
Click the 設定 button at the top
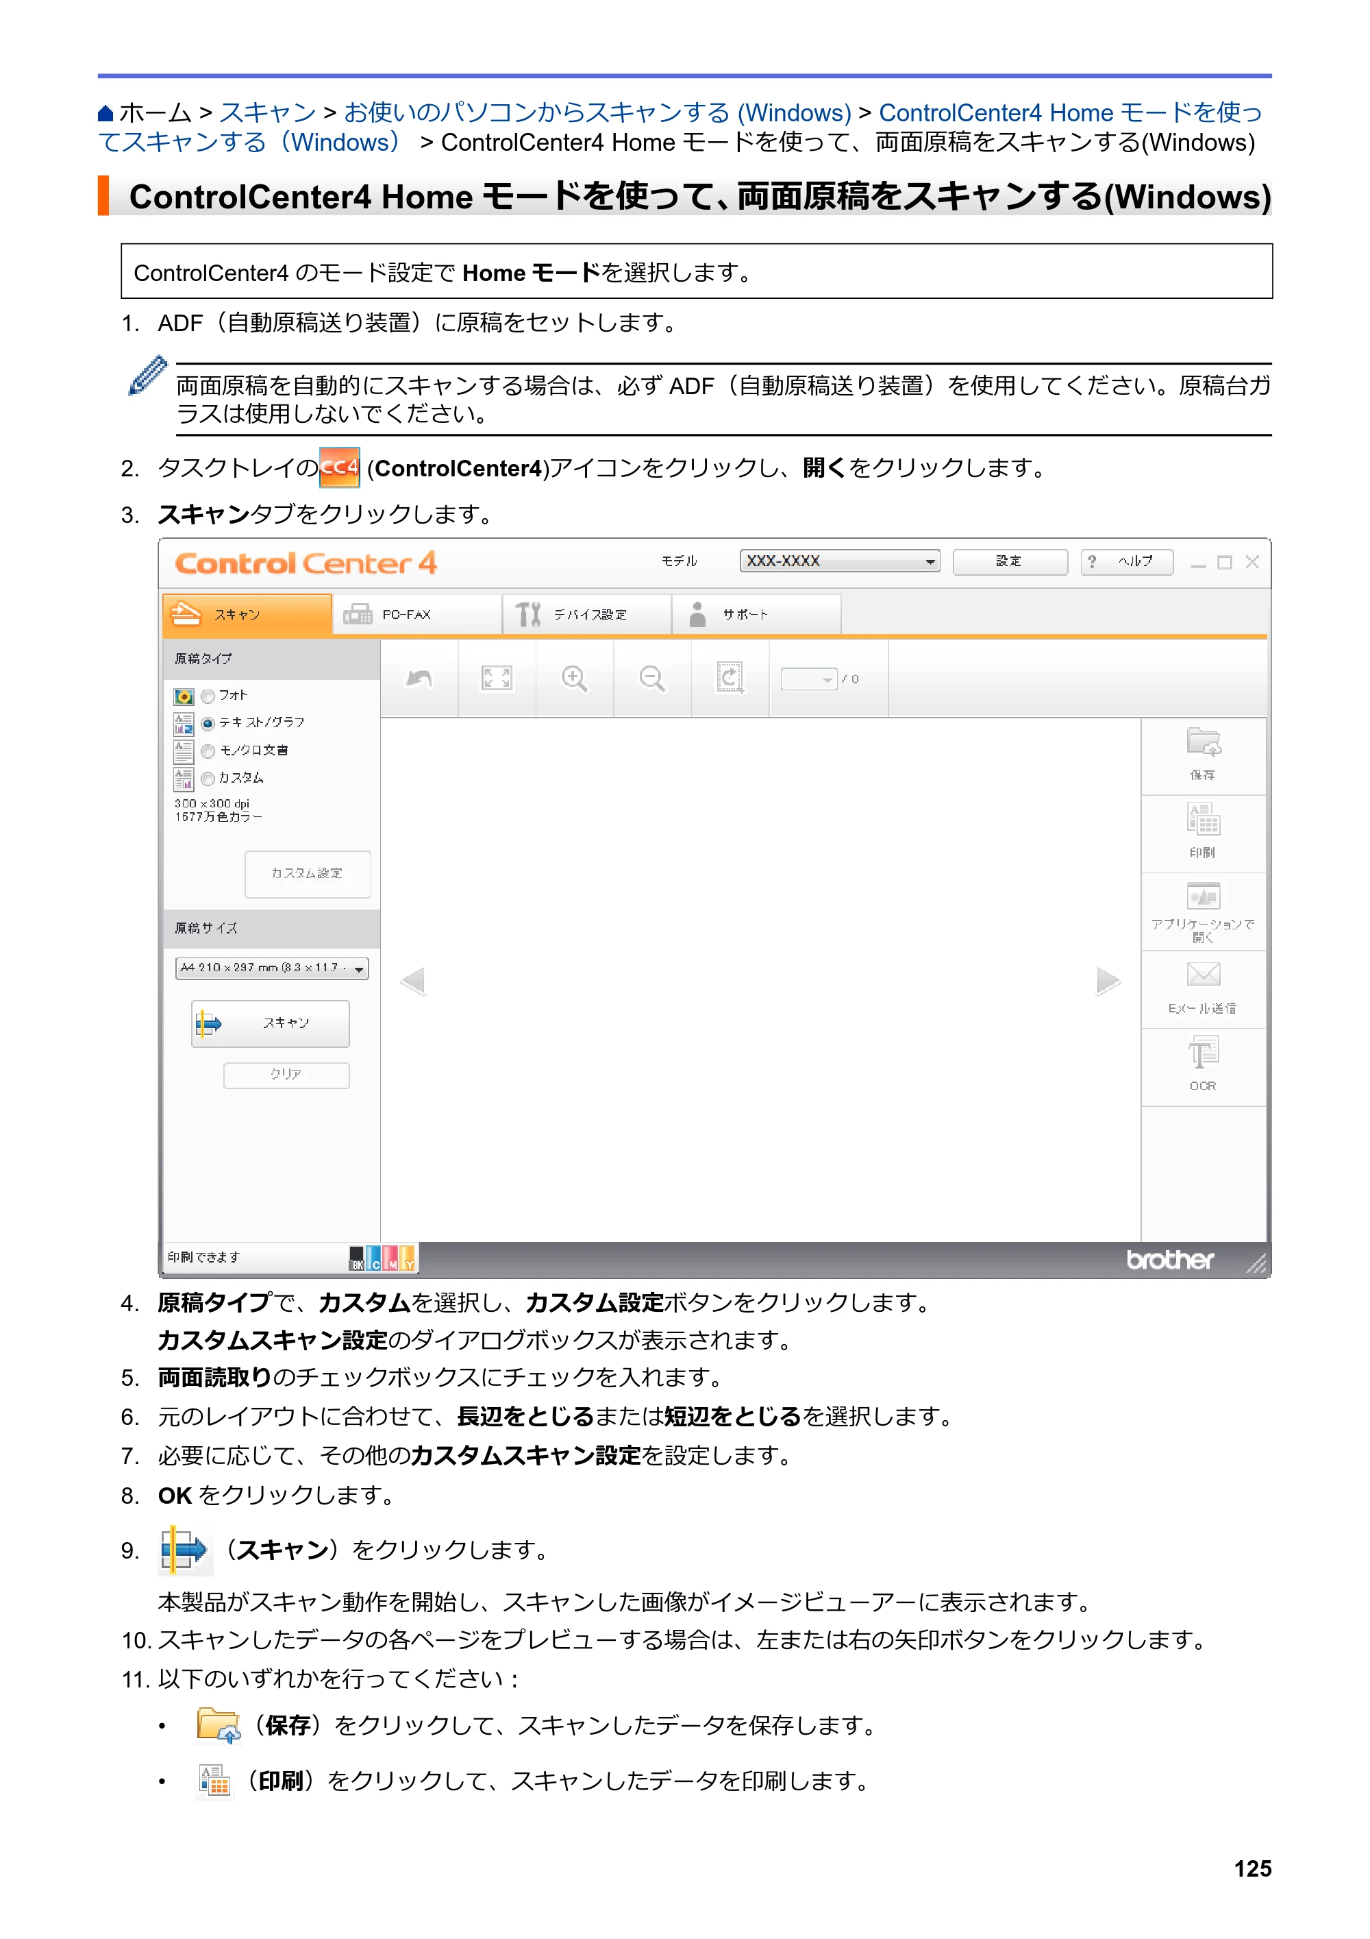(x=1010, y=561)
